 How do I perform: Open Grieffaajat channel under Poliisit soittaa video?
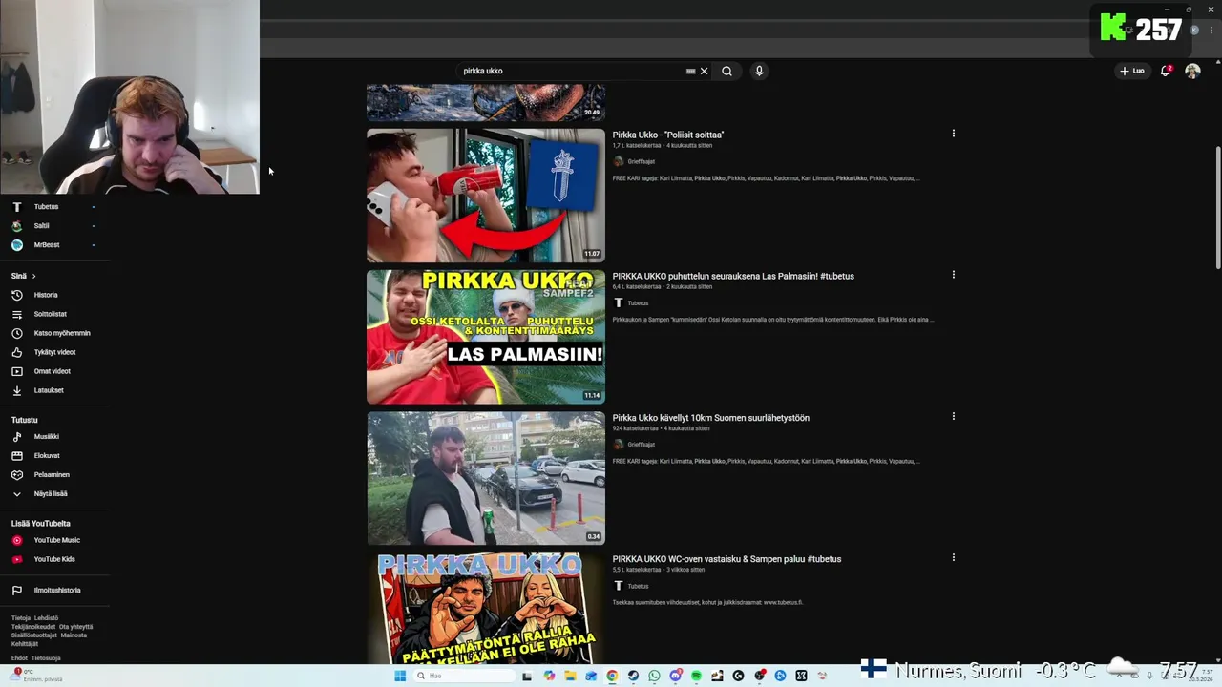pos(641,161)
